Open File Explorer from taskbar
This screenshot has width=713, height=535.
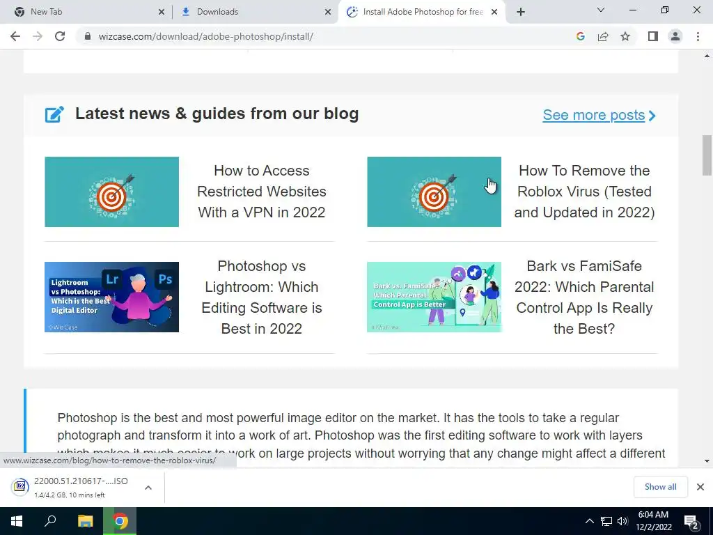pos(85,521)
